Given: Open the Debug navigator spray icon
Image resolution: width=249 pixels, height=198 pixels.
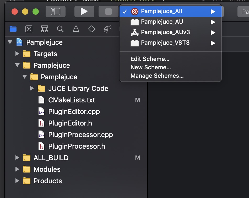Looking at the screenshot, I should pyautogui.click(x=107, y=29).
